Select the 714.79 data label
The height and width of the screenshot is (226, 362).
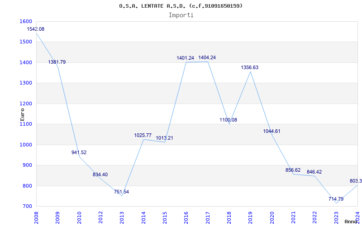pos(336,199)
